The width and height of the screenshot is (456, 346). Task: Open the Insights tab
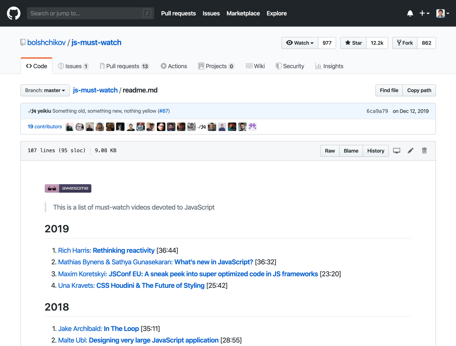(x=329, y=66)
